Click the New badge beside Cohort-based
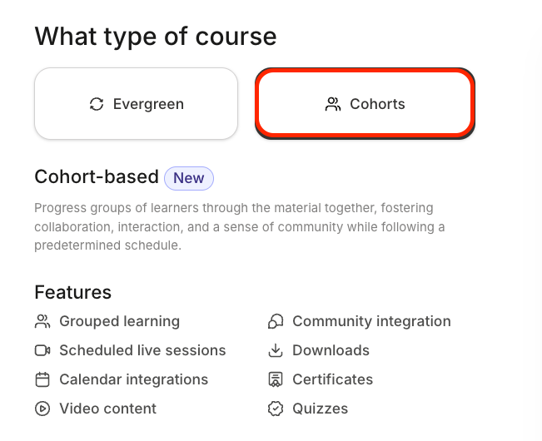 click(x=189, y=178)
